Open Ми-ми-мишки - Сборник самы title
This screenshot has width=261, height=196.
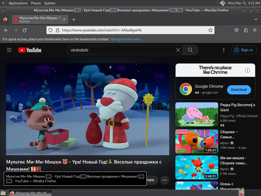coord(233,160)
